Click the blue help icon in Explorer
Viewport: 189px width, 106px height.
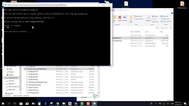pos(172,13)
